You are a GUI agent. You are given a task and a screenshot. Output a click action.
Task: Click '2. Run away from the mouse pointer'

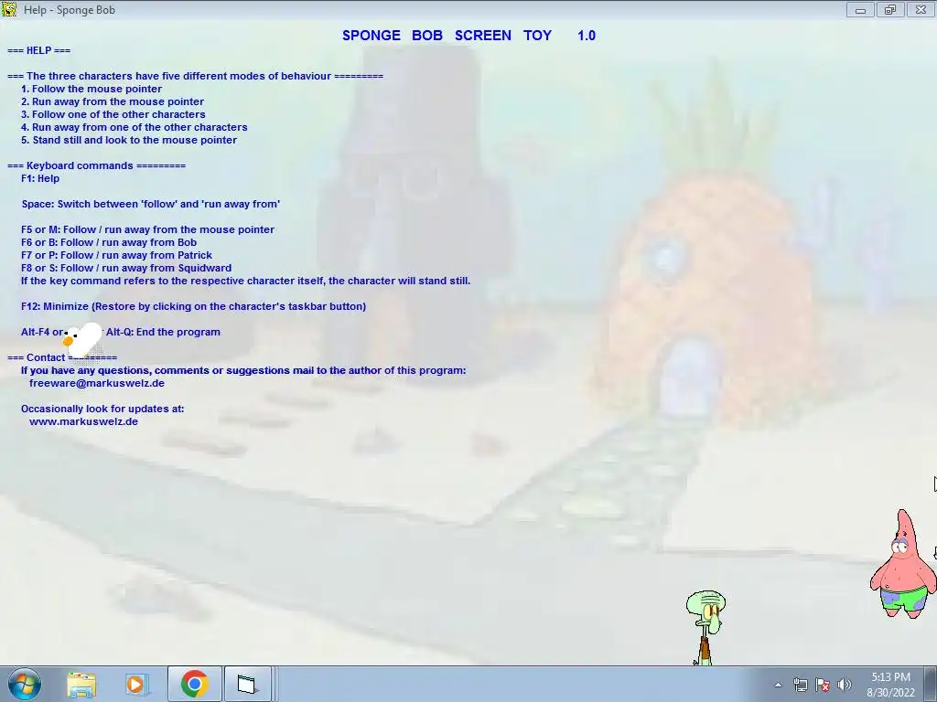point(113,102)
